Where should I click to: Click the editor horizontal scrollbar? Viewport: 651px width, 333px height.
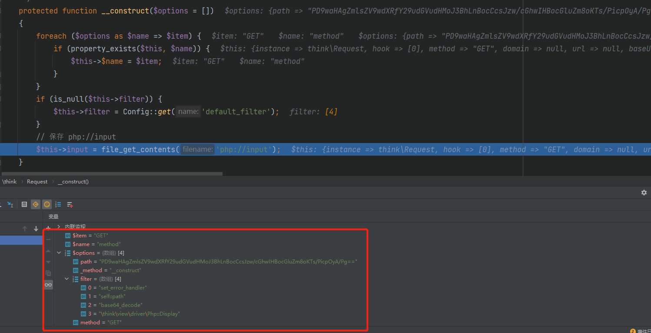pyautogui.click(x=112, y=174)
